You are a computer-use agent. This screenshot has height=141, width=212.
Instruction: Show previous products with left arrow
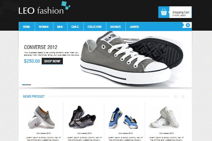coord(176,96)
